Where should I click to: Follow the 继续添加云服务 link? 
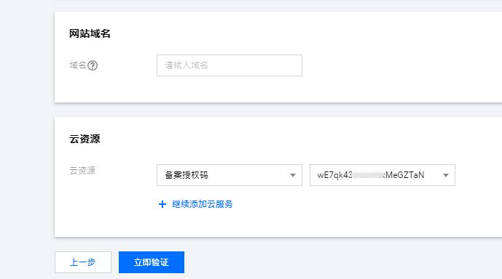coord(203,204)
